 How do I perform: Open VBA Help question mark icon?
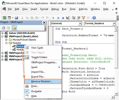pyautogui.click(x=94, y=18)
